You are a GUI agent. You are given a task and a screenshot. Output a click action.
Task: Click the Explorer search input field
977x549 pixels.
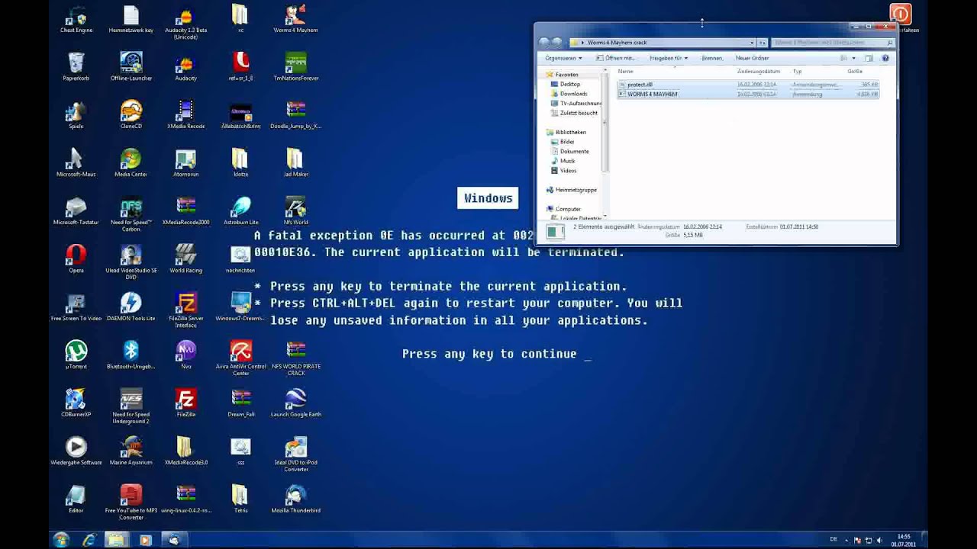(833, 43)
